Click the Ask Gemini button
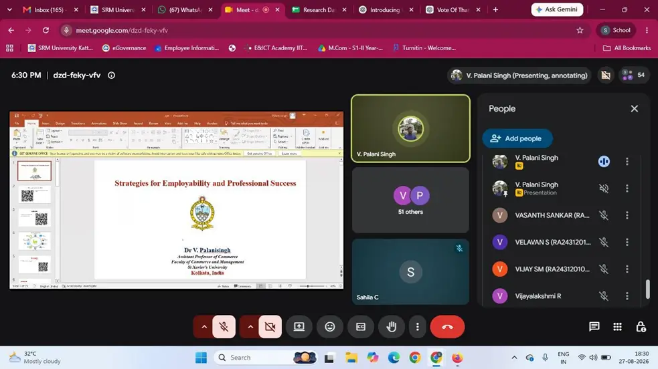Image resolution: width=658 pixels, height=369 pixels. [557, 9]
